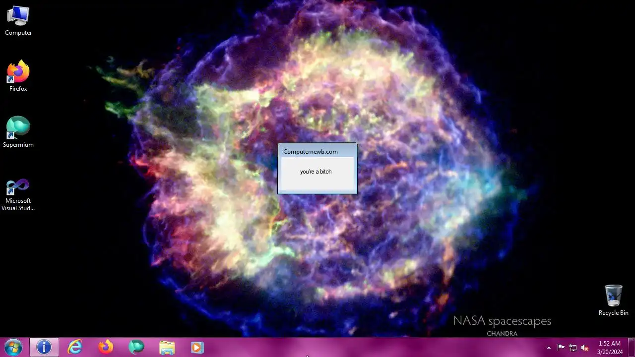Viewport: 635px width, 357px height.
Task: Select the Firefox desktop shortcut
Action: tap(18, 76)
